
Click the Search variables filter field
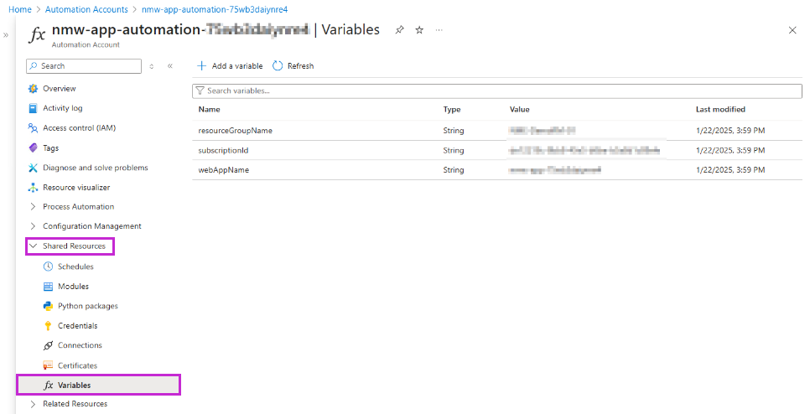point(497,91)
